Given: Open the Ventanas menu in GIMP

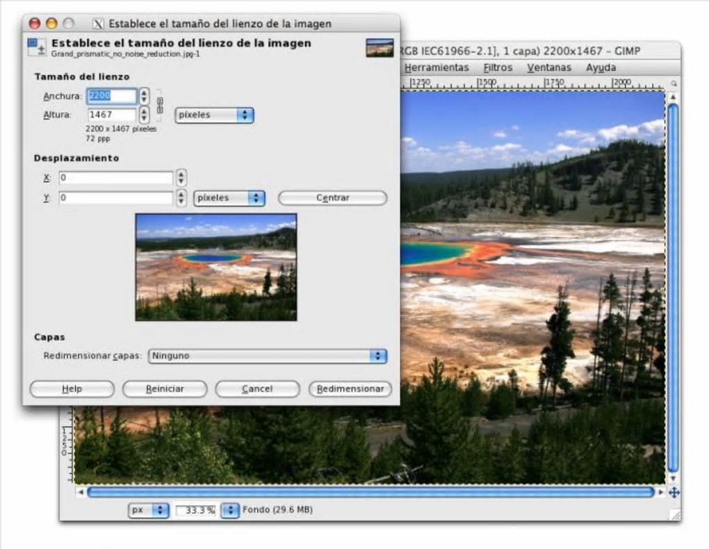Looking at the screenshot, I should click(549, 67).
